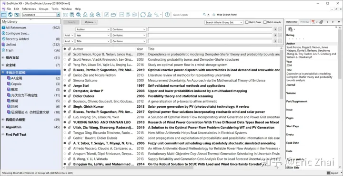The image size is (343, 176).
Task: Add a search row with Author row plus button
Action: (x=275, y=29)
